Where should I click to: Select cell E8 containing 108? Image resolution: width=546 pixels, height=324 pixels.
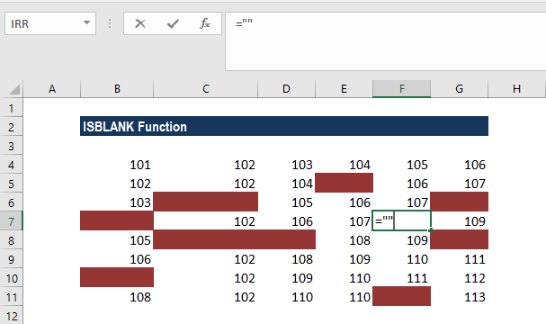pyautogui.click(x=344, y=239)
